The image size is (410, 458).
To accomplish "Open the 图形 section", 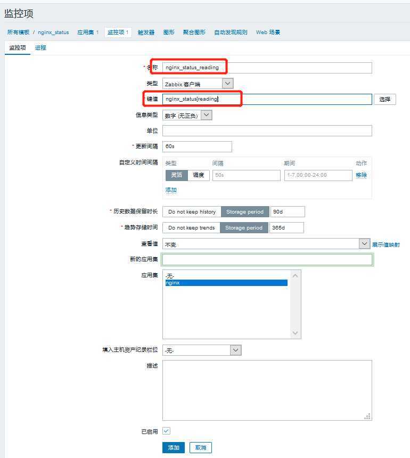I will pos(169,32).
